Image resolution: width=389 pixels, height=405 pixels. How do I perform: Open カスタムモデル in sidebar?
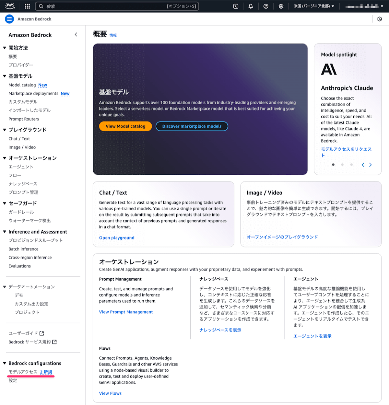(23, 102)
